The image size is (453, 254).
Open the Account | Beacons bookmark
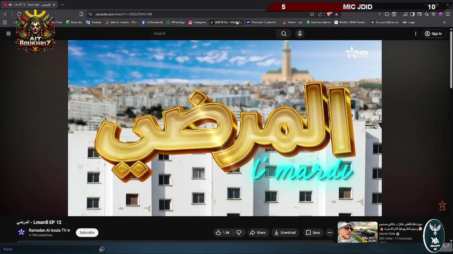coord(385,22)
